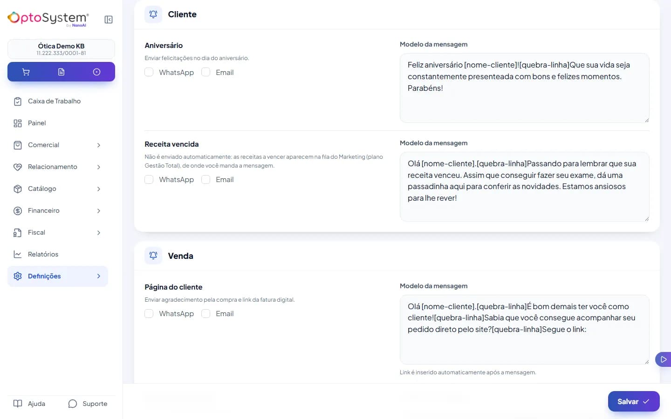Open the Definições section

pyautogui.click(x=58, y=277)
